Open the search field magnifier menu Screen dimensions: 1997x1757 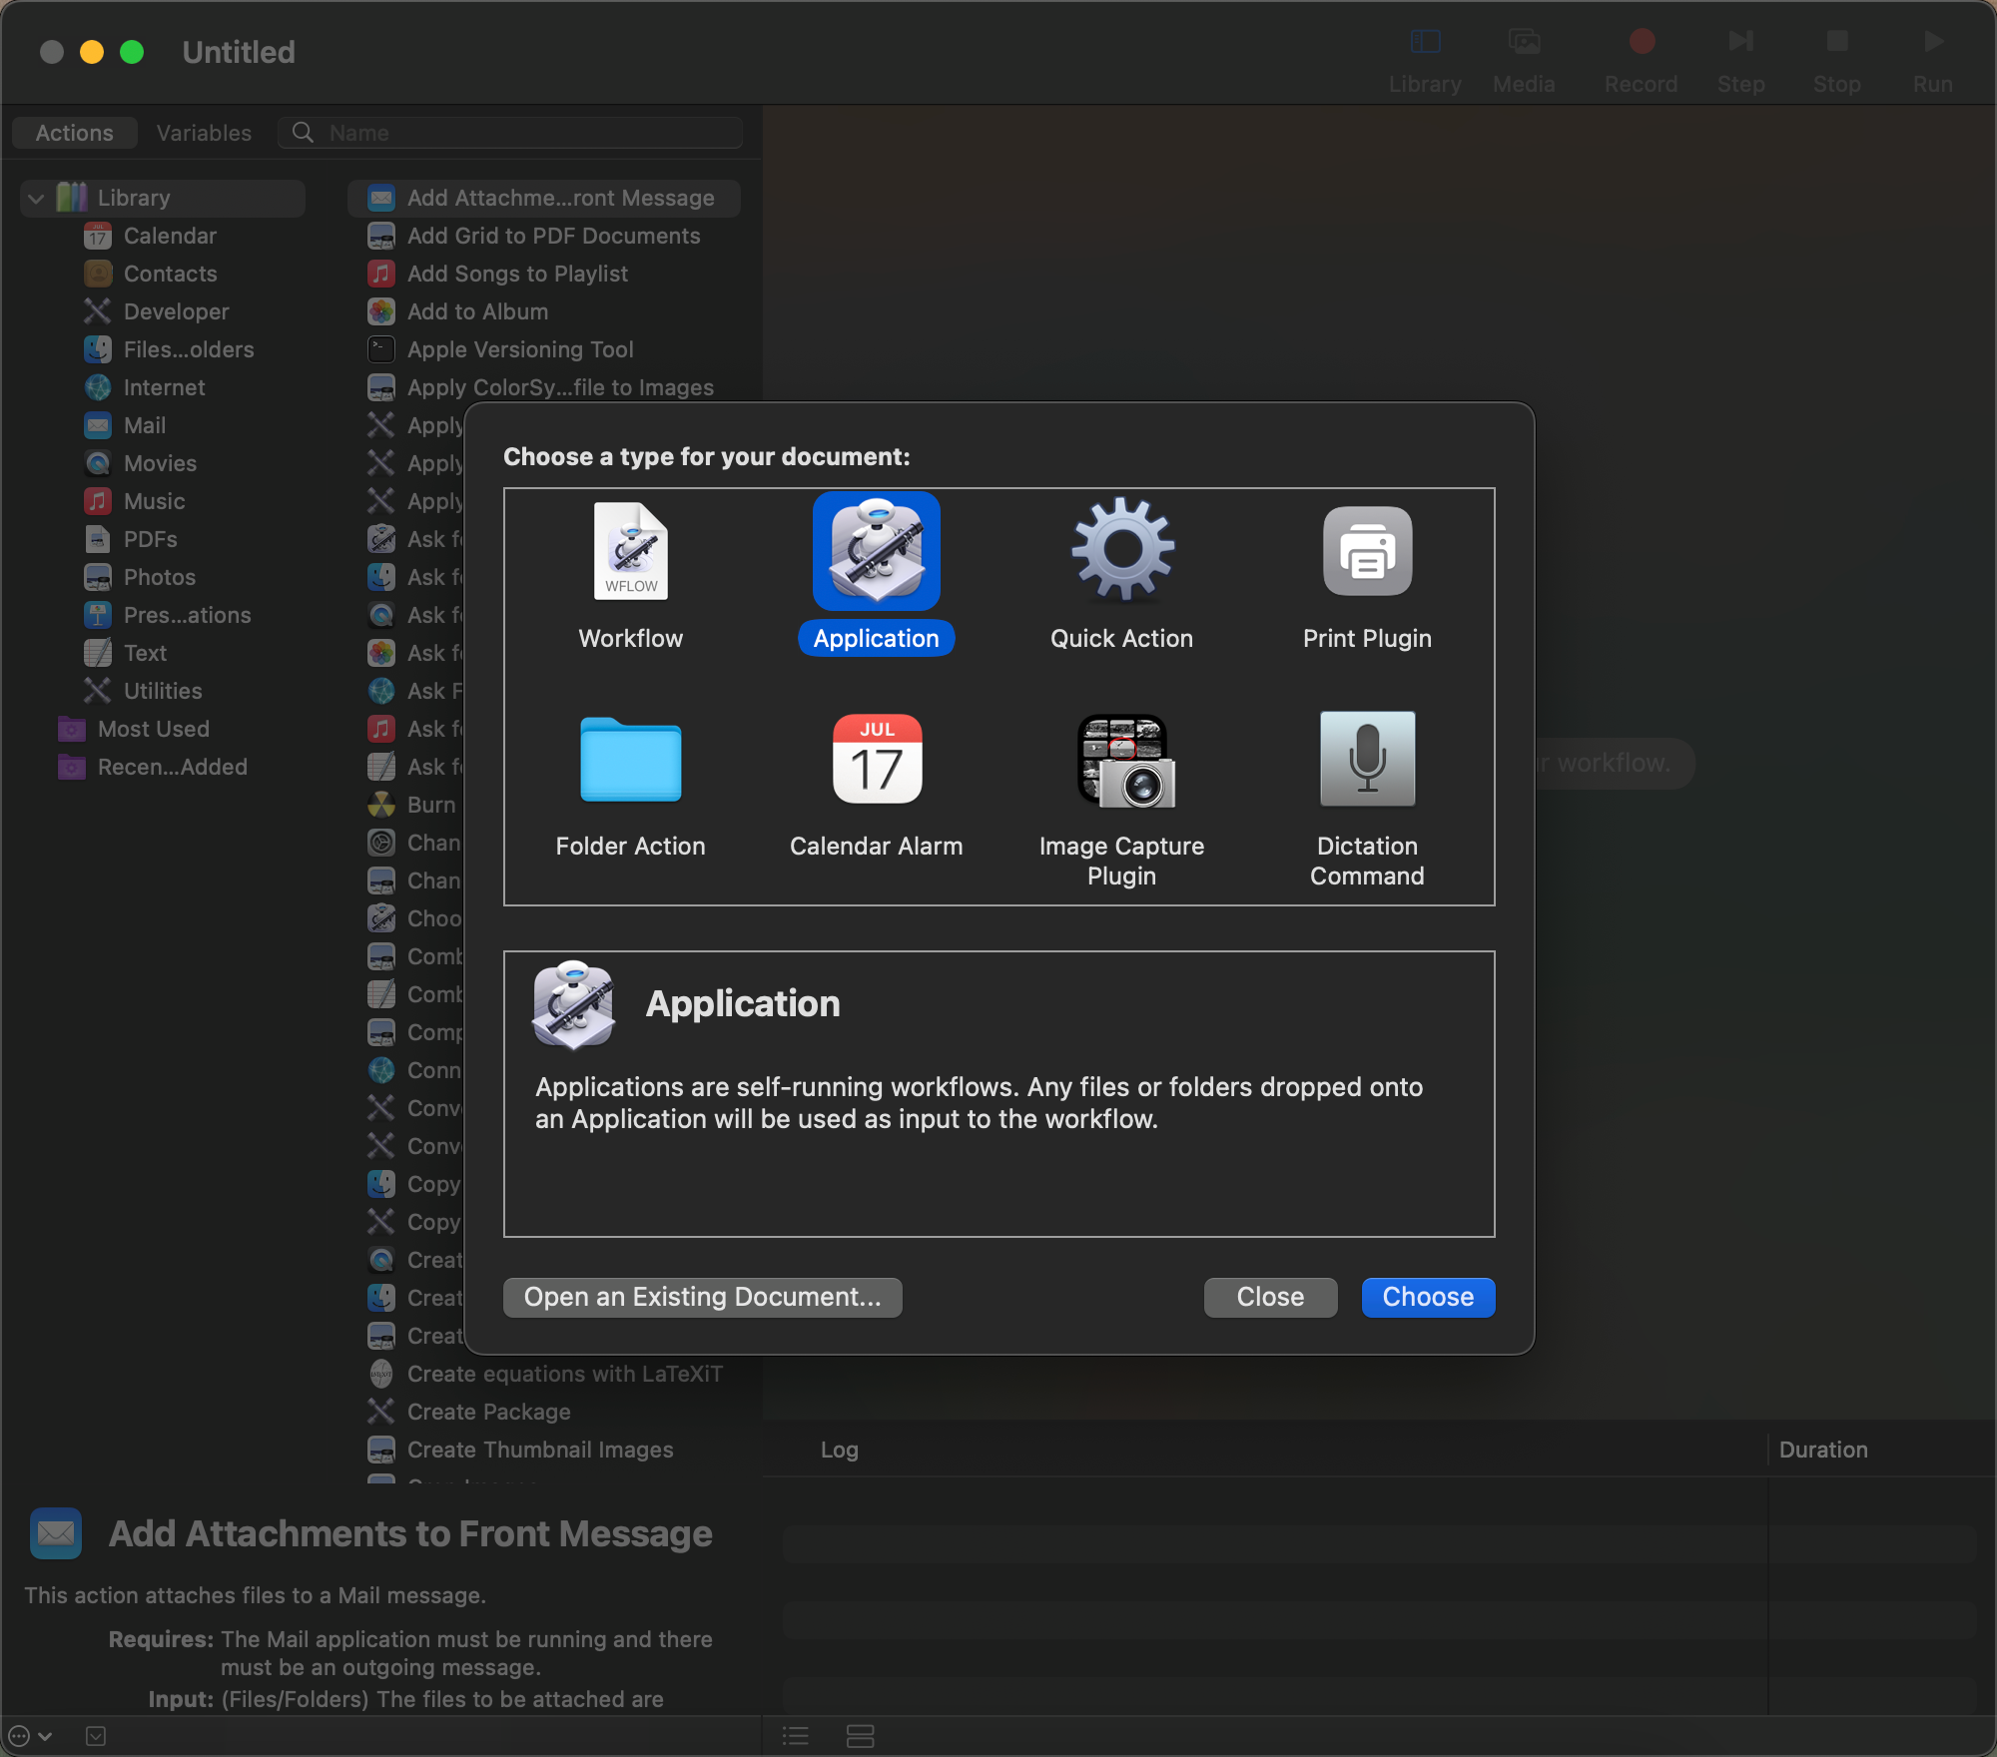303,133
